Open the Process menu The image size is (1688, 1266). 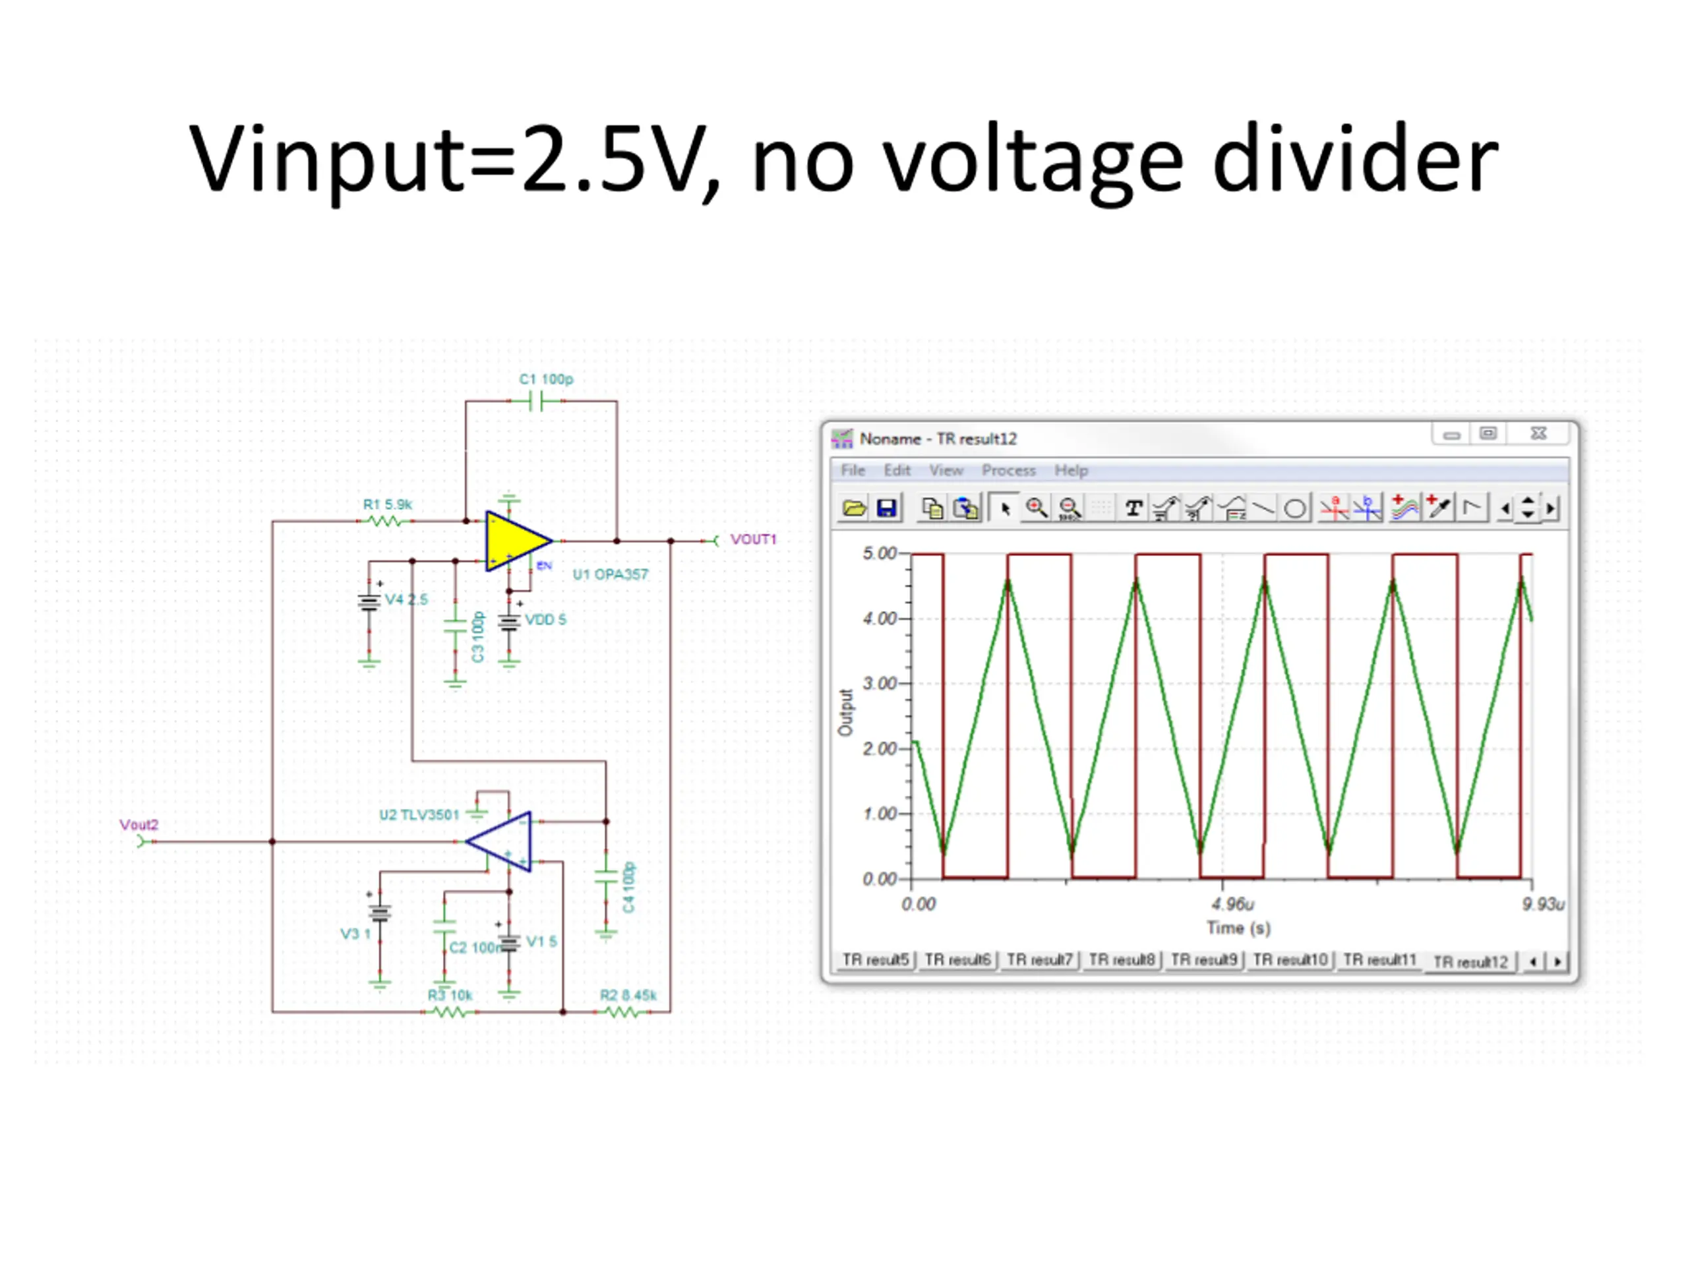coord(1008,470)
